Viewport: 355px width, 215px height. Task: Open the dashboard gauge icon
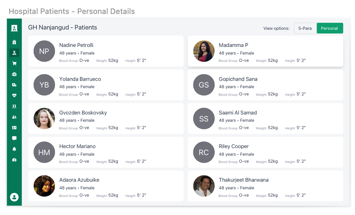(14, 160)
